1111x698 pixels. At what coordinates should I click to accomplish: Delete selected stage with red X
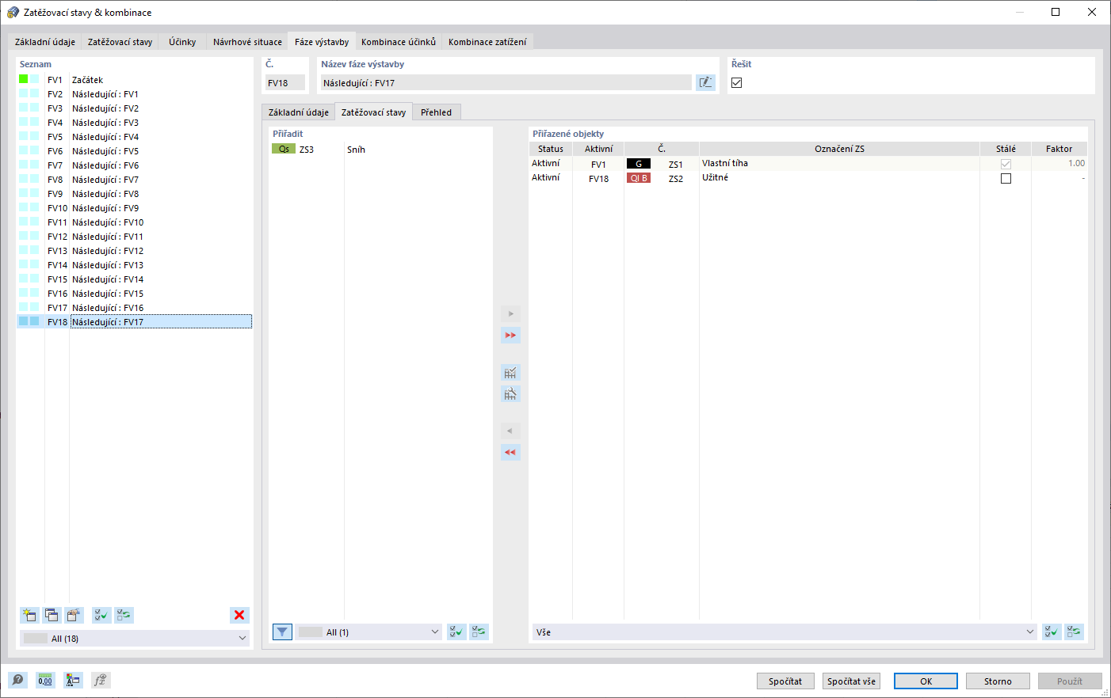(x=239, y=615)
